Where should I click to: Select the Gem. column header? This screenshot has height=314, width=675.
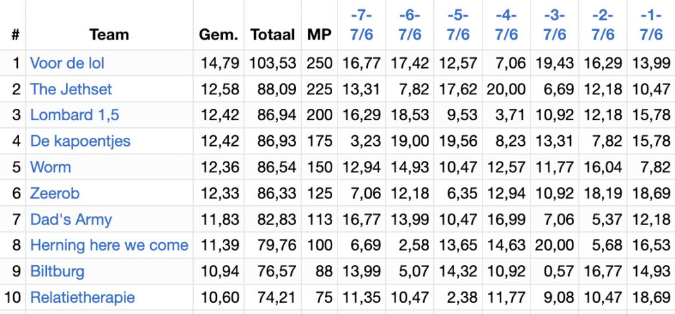point(219,35)
